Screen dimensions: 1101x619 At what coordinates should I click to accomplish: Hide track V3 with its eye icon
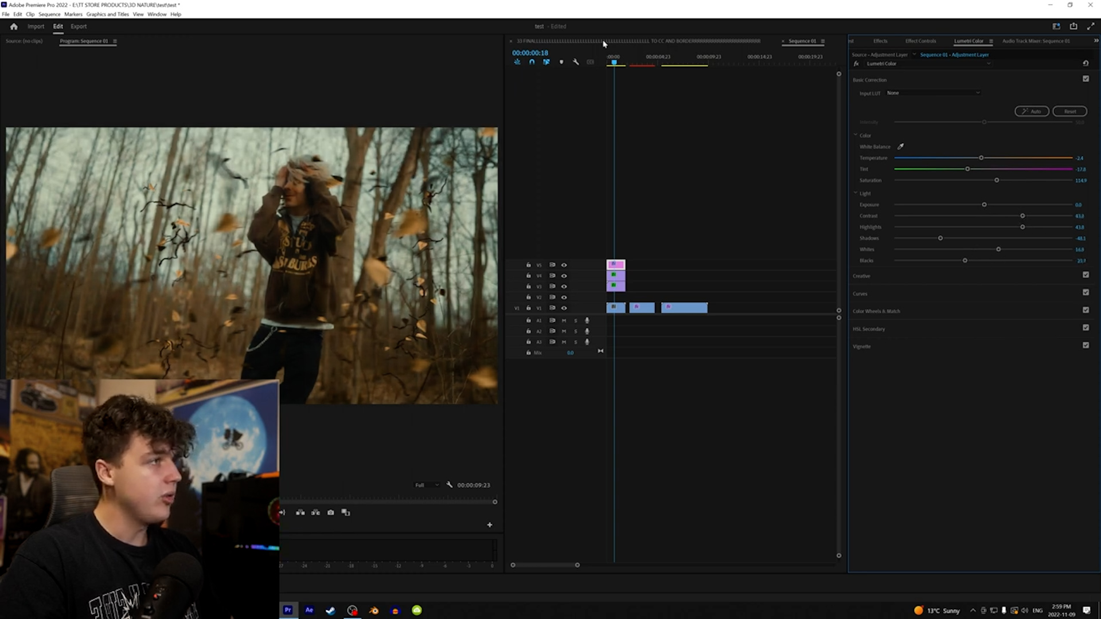click(x=564, y=287)
